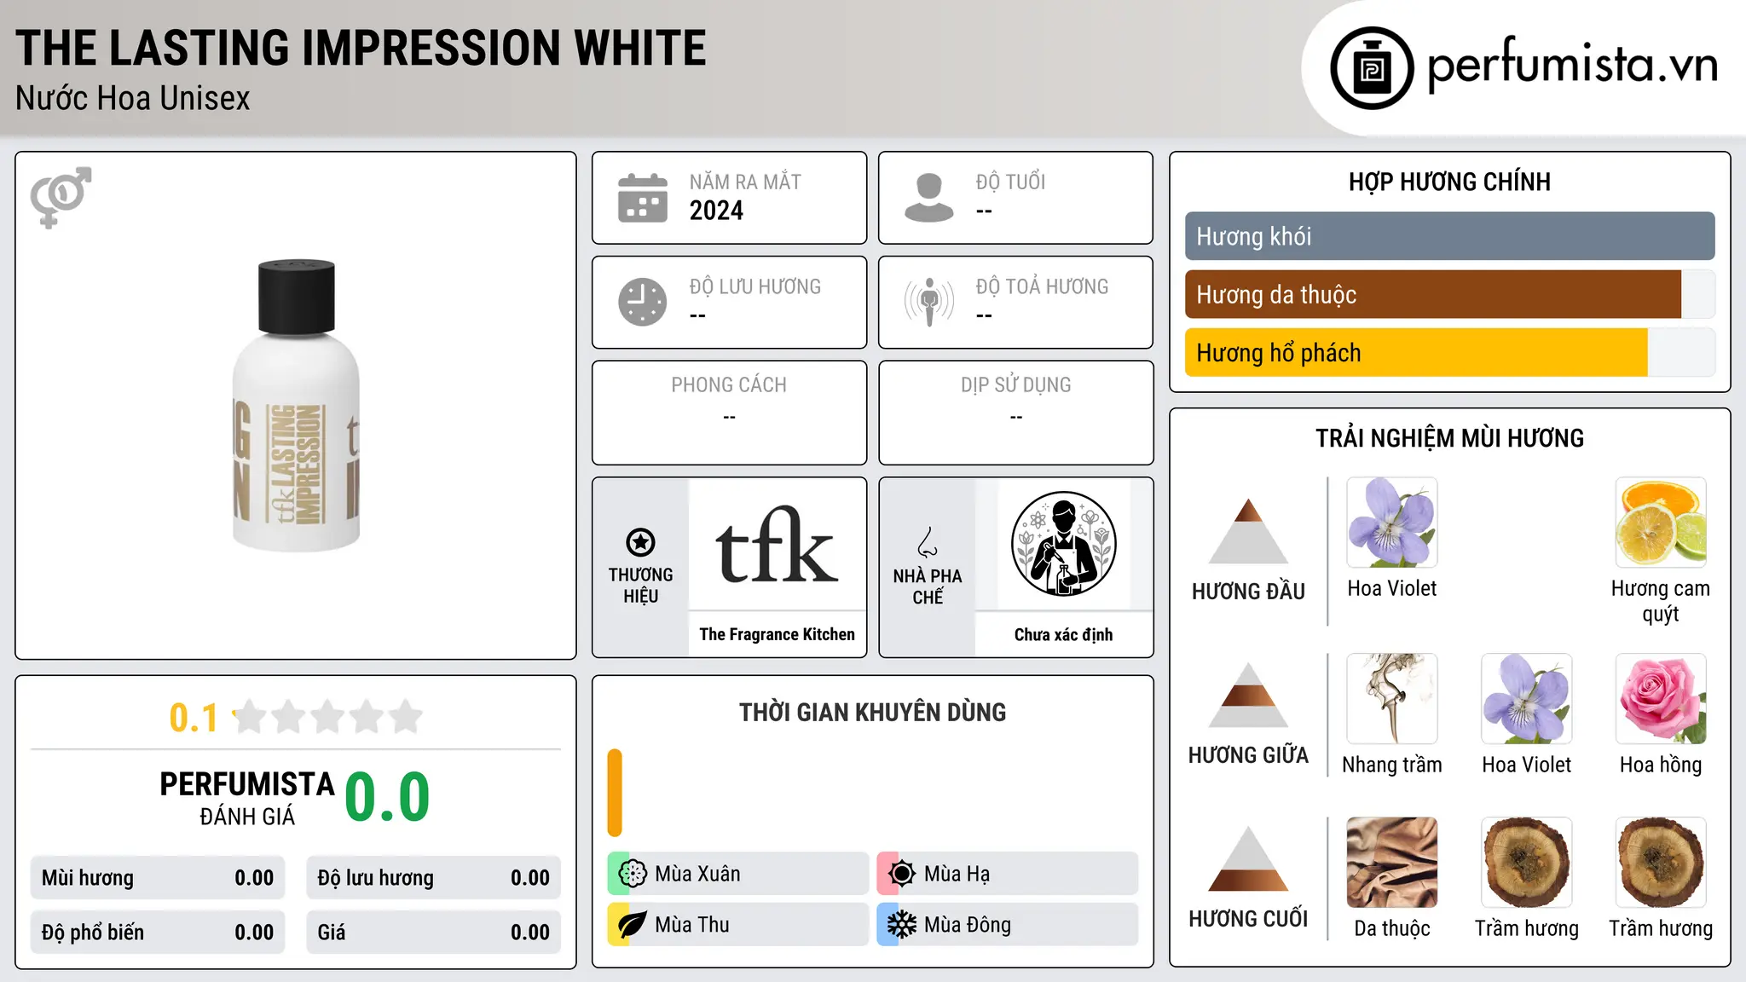Click the PHONG CÁCH info card
Screen dimensions: 1746x982
tap(729, 413)
